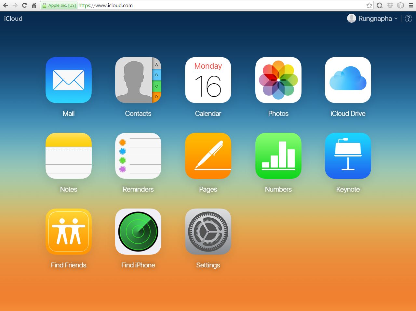Launch the Keynote presentation app icon
Screen dimensions: 416x311
(348, 156)
